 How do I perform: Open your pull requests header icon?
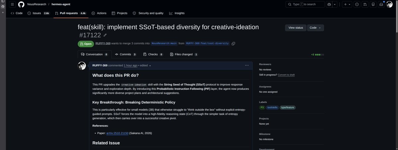365,4
